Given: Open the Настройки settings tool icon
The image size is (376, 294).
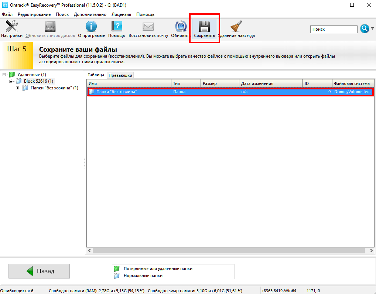Looking at the screenshot, I should [12, 27].
